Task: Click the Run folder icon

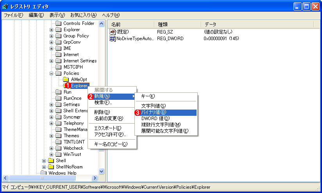Action: tap(59, 92)
